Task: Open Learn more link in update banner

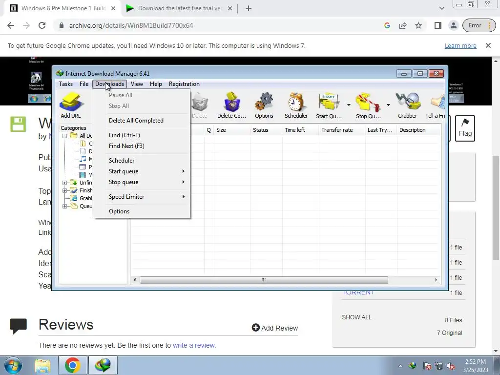Action: click(x=460, y=46)
